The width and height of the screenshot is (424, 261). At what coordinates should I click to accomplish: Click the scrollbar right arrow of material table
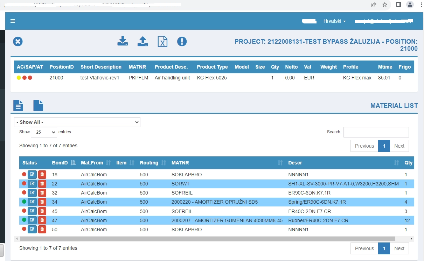tap(411, 239)
